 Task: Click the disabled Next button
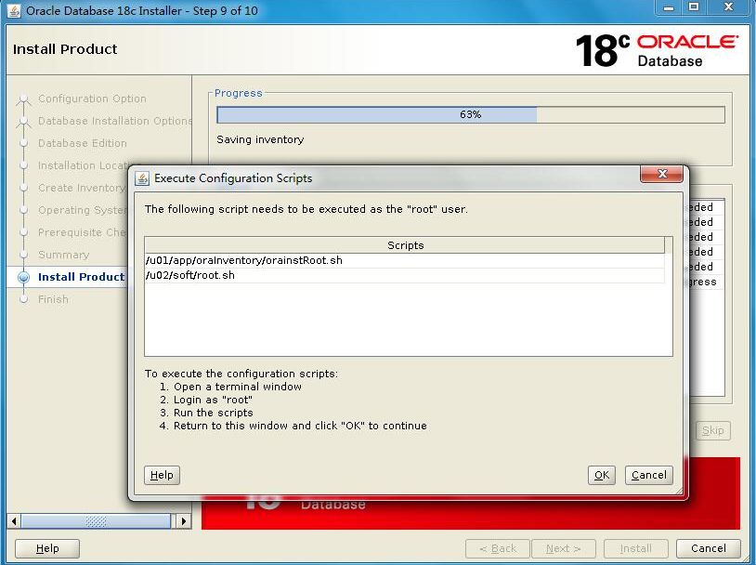[563, 548]
